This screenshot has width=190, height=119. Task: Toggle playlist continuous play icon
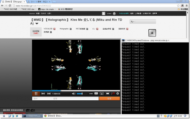28,110
